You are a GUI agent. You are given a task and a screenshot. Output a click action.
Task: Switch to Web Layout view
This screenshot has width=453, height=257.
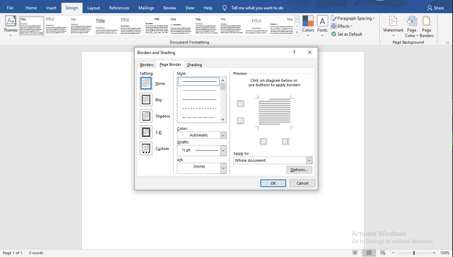383,253
